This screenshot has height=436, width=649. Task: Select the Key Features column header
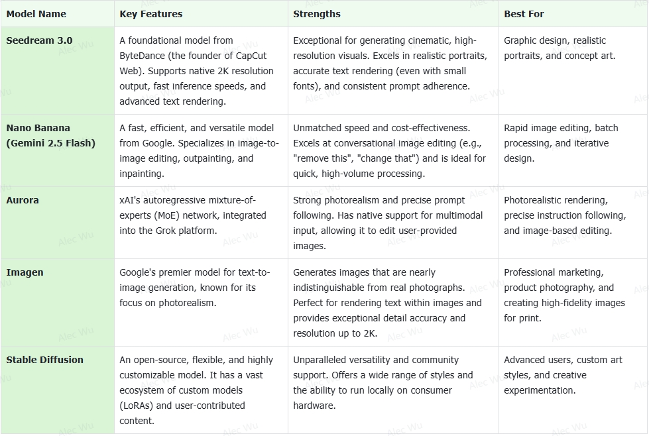coord(201,14)
